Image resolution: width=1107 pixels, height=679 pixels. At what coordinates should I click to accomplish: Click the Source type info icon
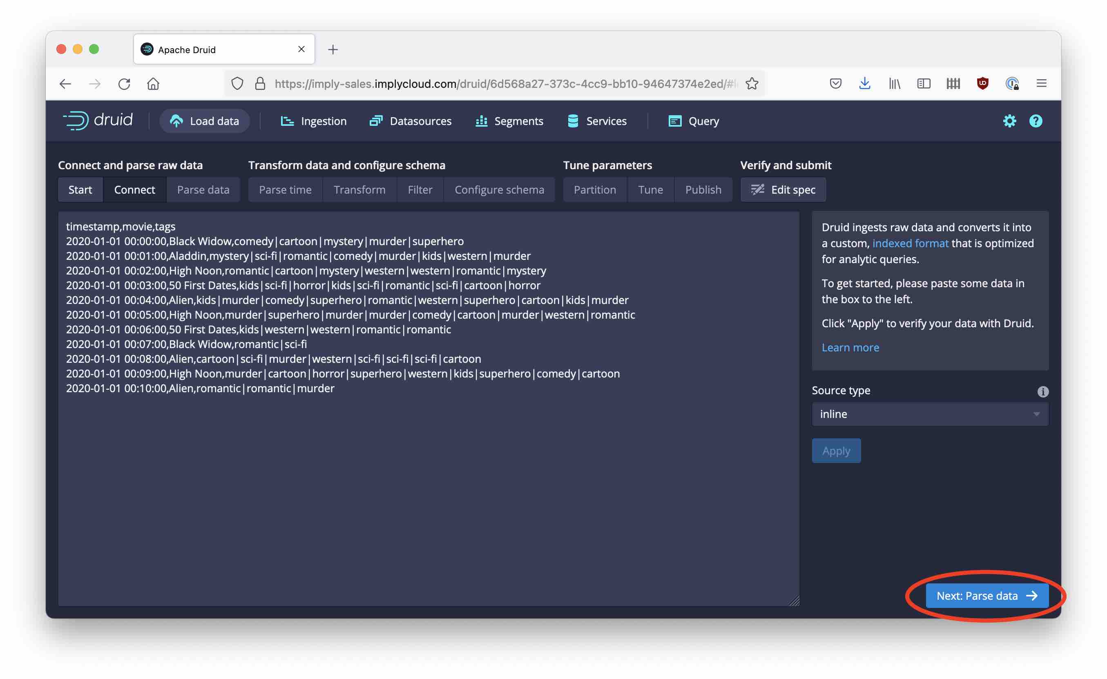[x=1043, y=391]
